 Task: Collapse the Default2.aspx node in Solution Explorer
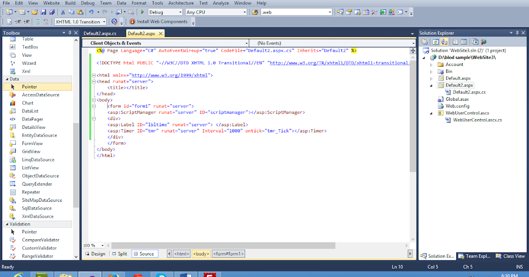tap(431, 85)
